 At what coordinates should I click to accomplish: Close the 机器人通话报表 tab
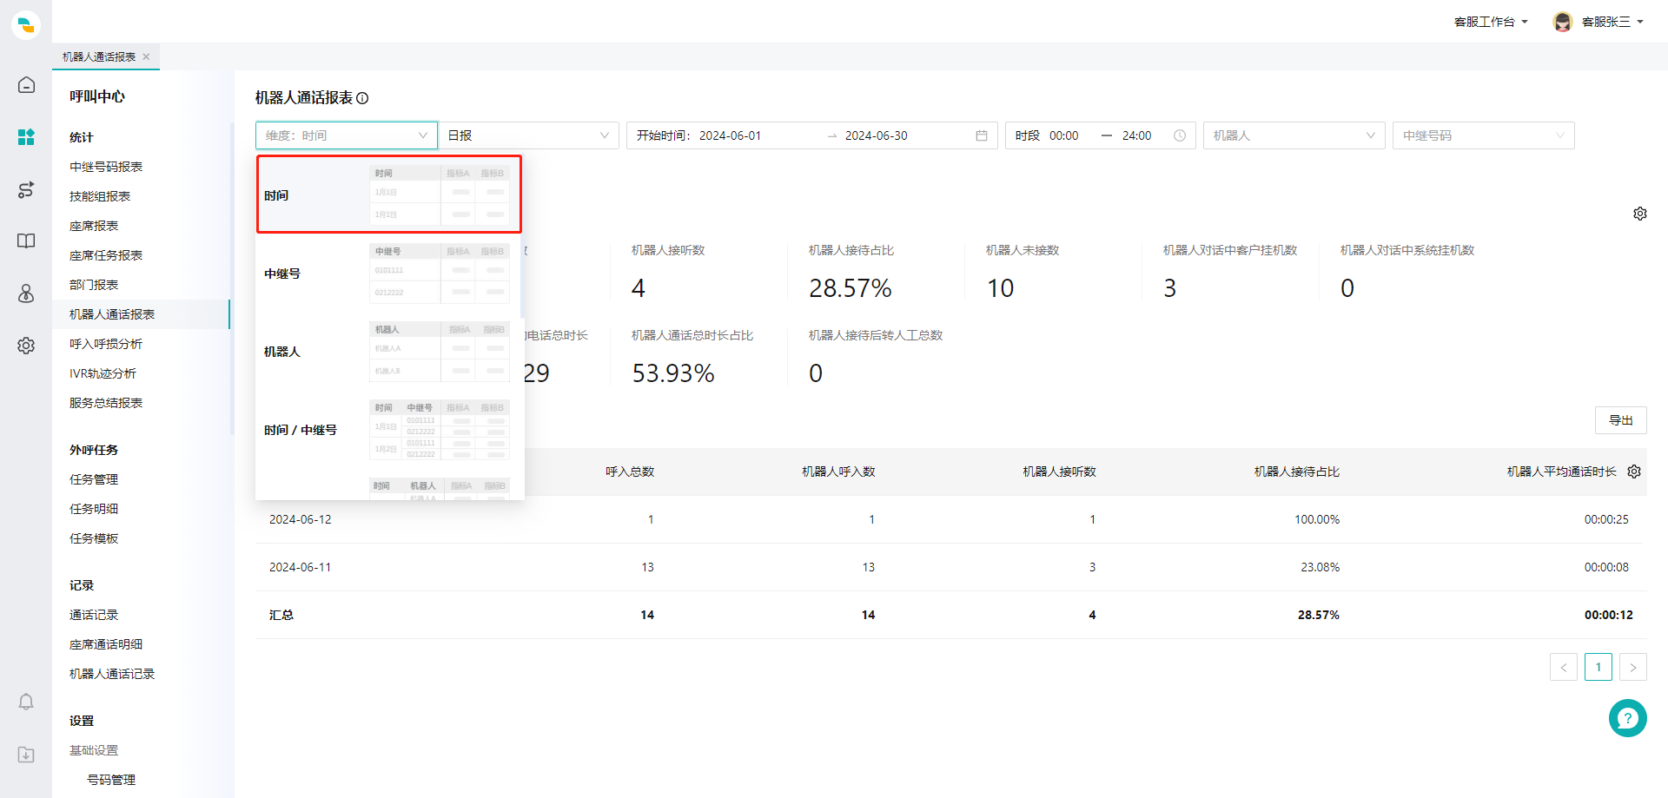(x=146, y=56)
